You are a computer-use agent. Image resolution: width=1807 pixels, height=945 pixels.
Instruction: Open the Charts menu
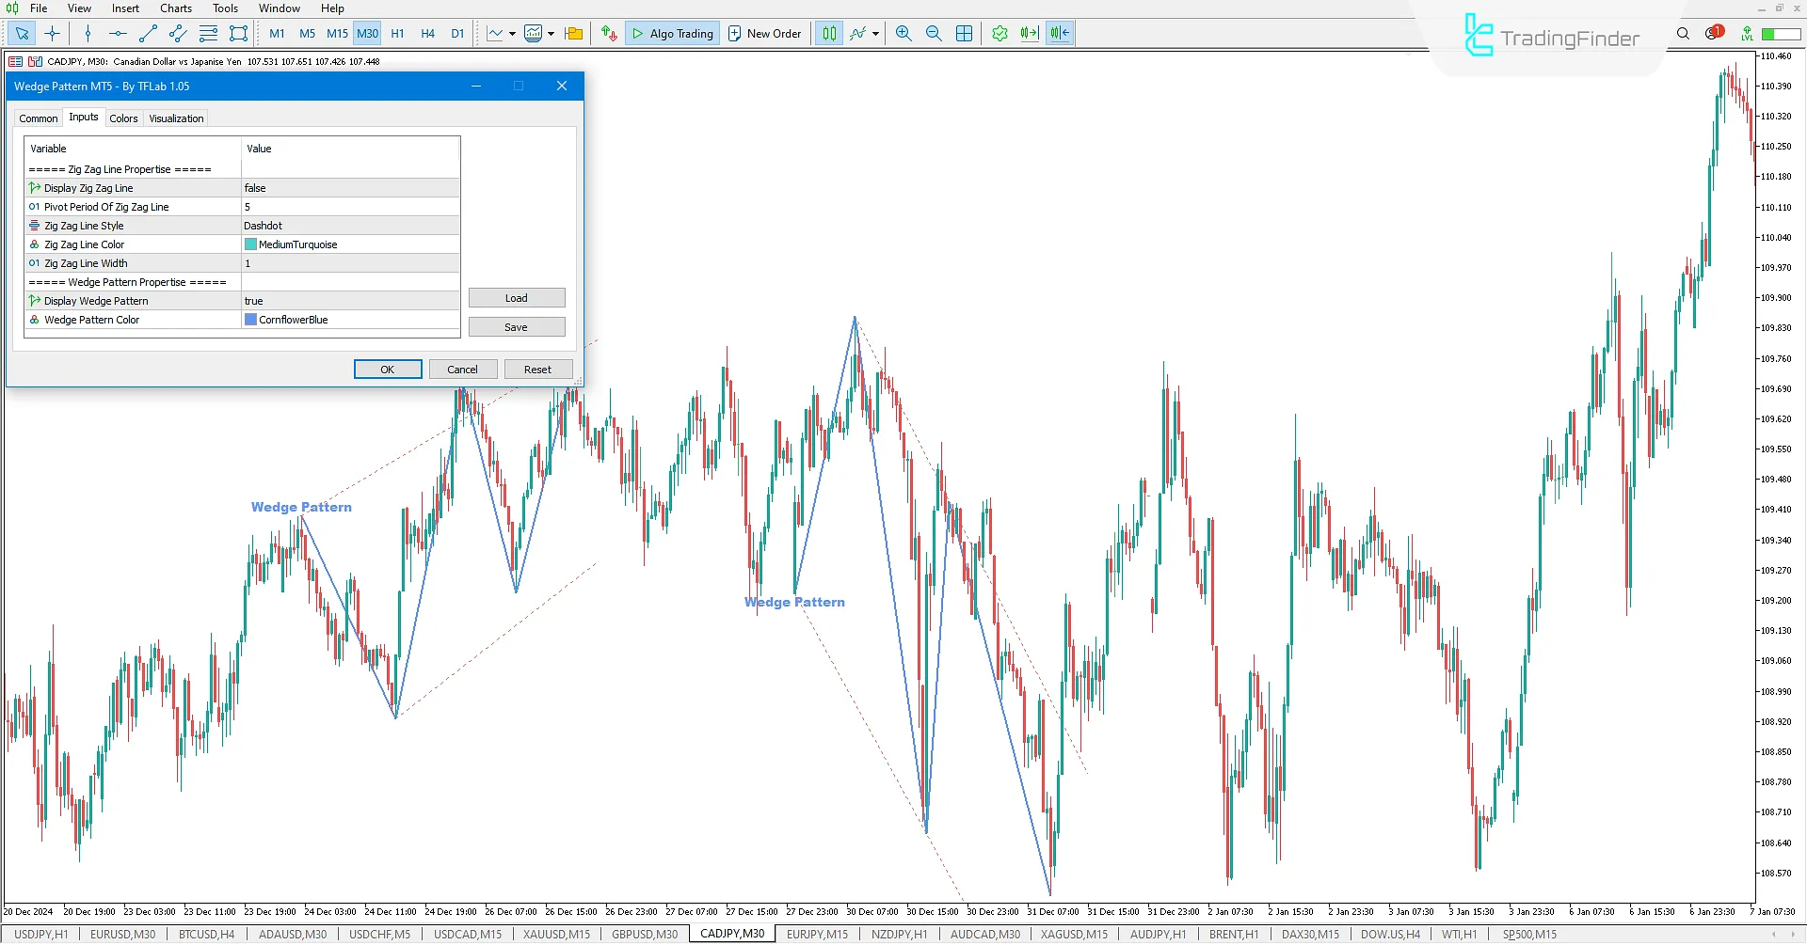175,8
